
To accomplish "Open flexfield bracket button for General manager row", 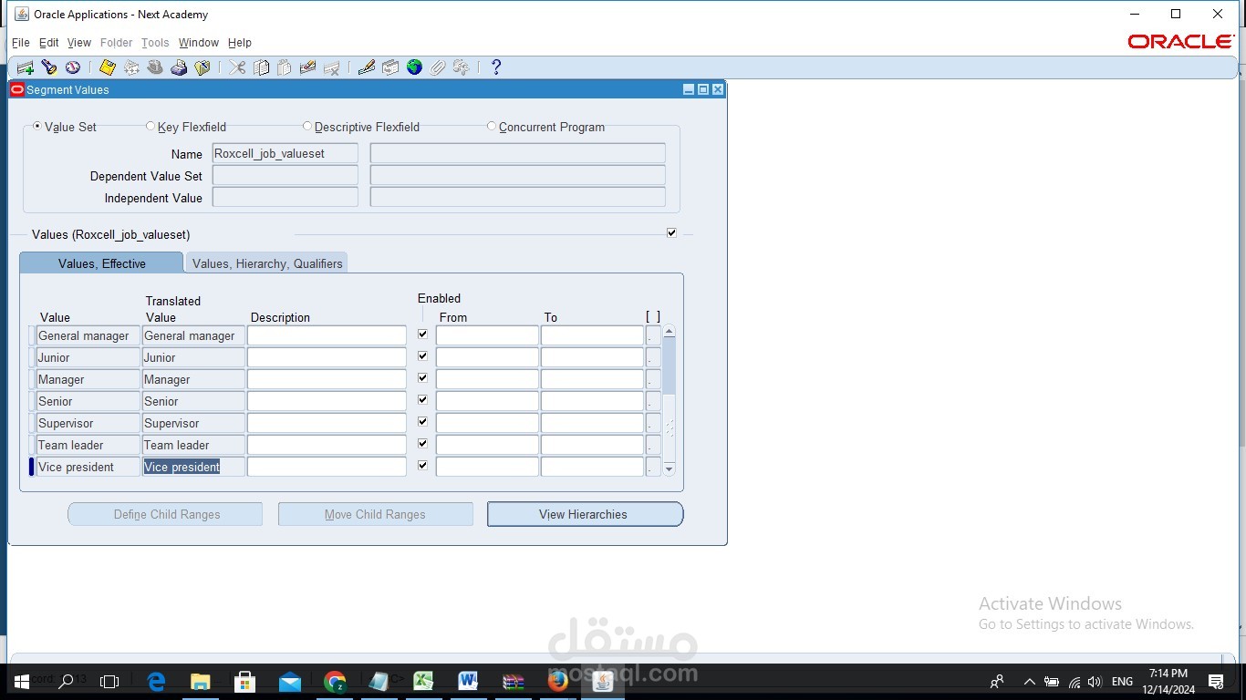I will coord(653,335).
